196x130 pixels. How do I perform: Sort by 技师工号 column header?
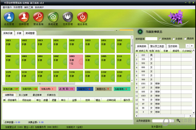tap(143, 51)
